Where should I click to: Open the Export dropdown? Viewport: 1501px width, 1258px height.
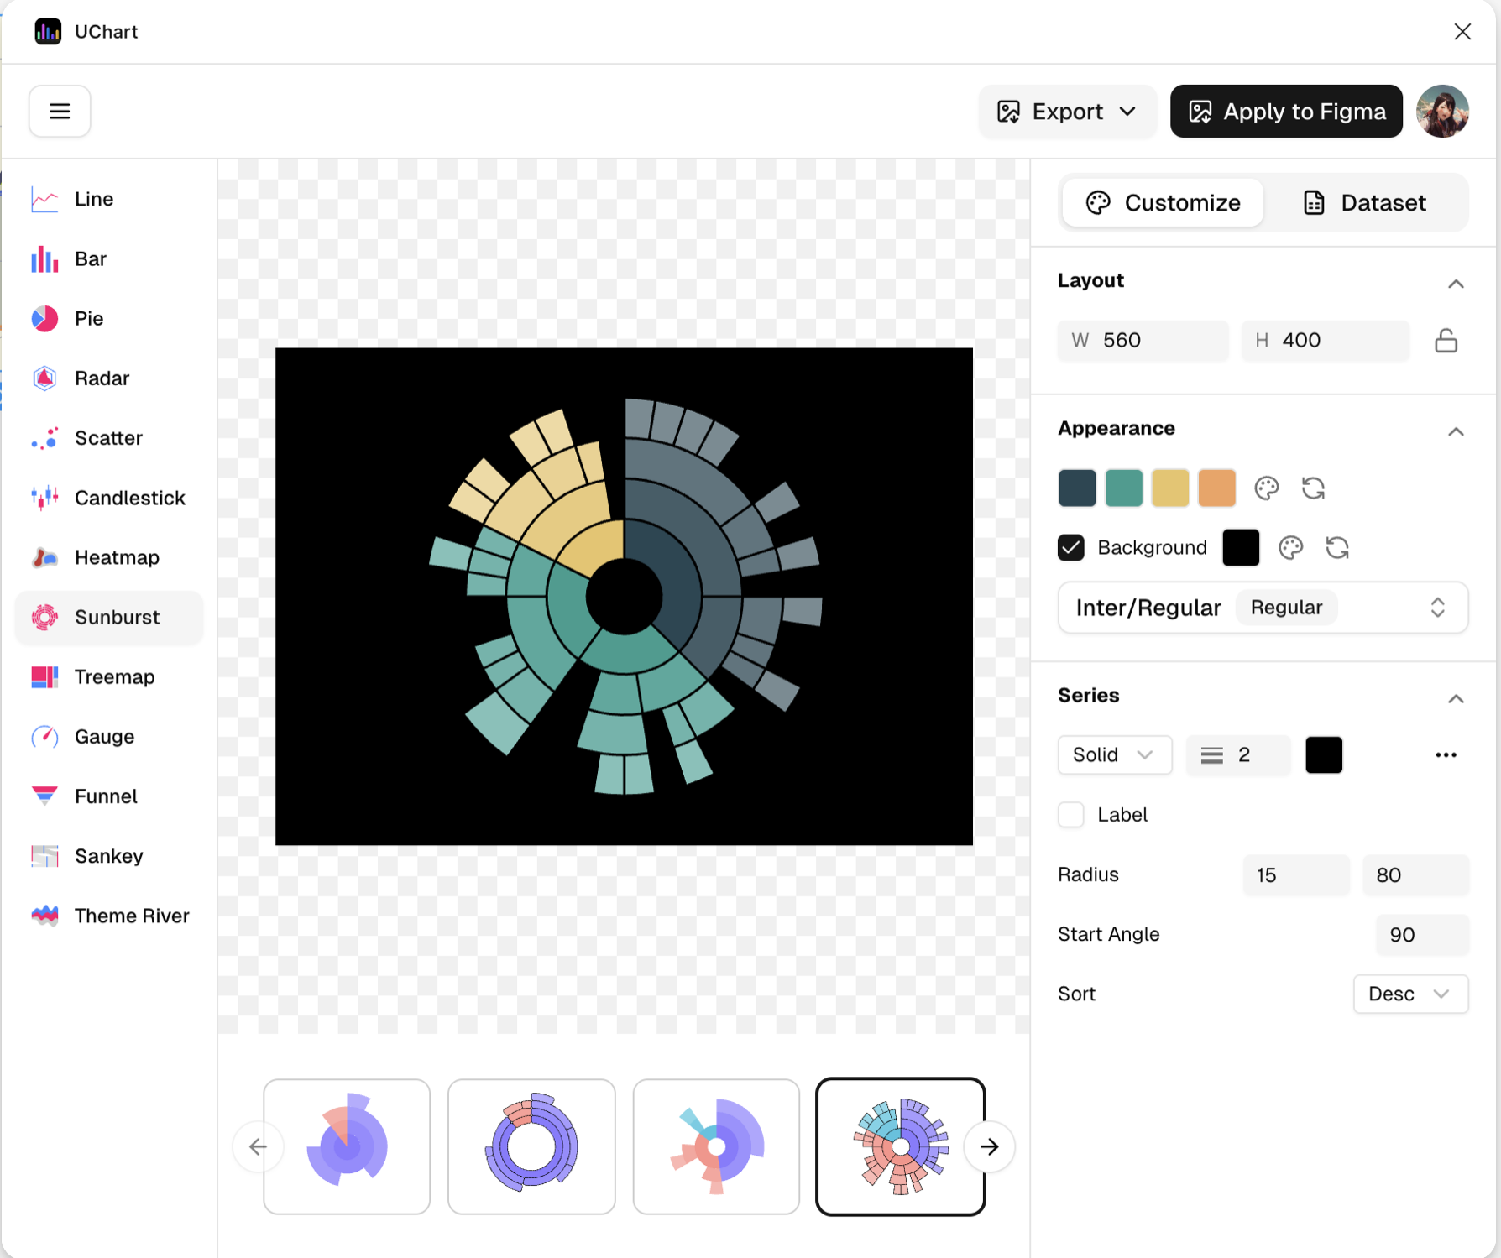(1066, 111)
